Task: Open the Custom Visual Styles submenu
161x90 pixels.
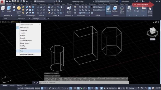Action: (28, 24)
